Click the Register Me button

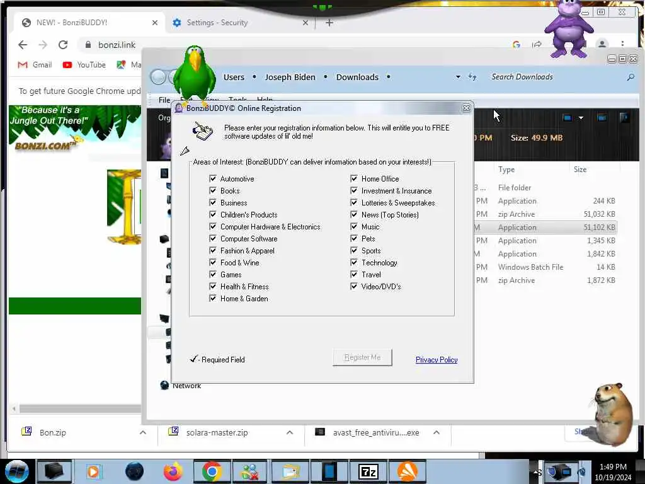362,357
